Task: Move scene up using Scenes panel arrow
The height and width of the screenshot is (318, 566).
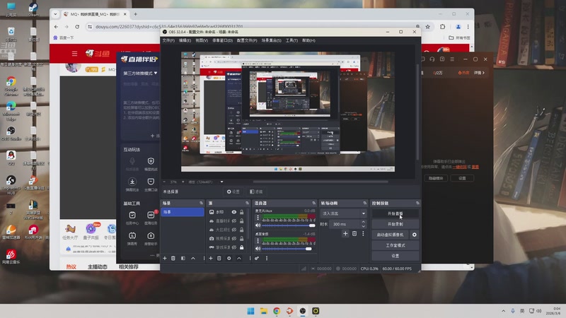Action: tap(193, 258)
